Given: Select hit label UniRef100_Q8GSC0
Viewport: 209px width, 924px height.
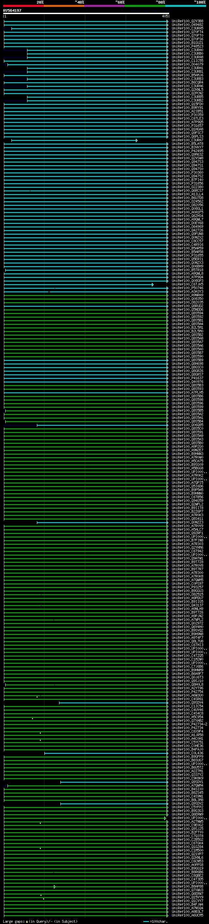Looking at the screenshot, I should tap(187, 367).
